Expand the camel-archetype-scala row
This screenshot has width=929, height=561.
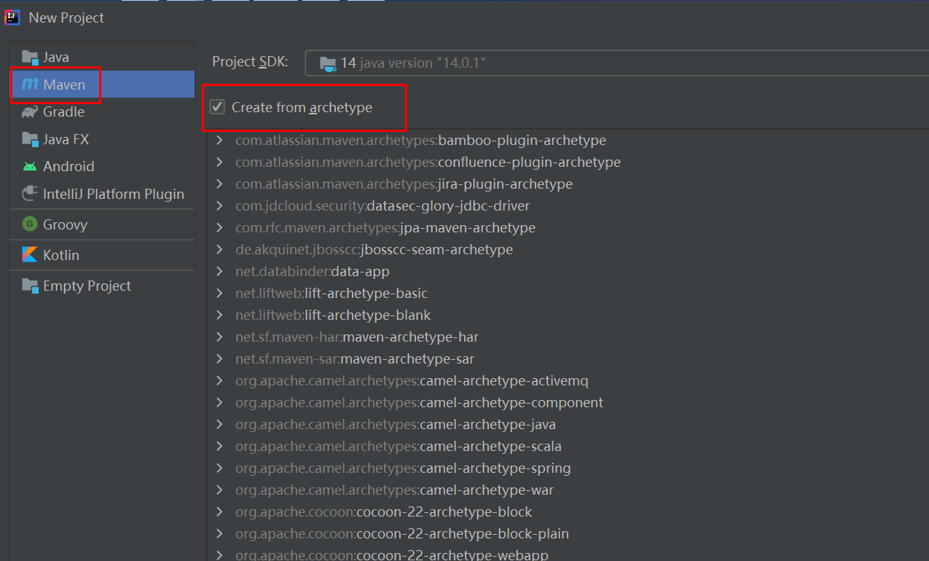pos(219,447)
